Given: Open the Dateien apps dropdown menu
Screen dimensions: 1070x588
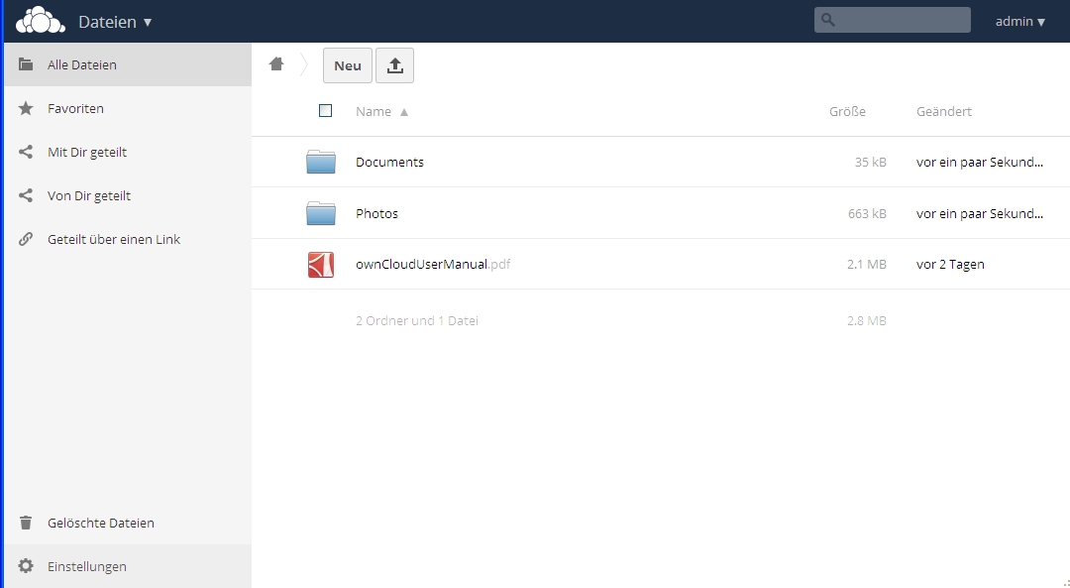Looking at the screenshot, I should pos(115,22).
